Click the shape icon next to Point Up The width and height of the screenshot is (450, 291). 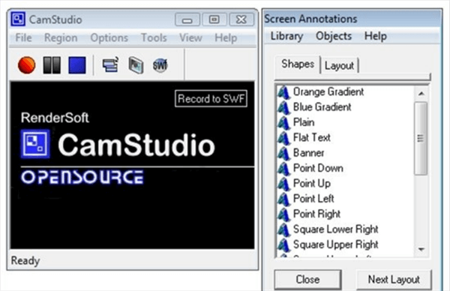pos(283,184)
